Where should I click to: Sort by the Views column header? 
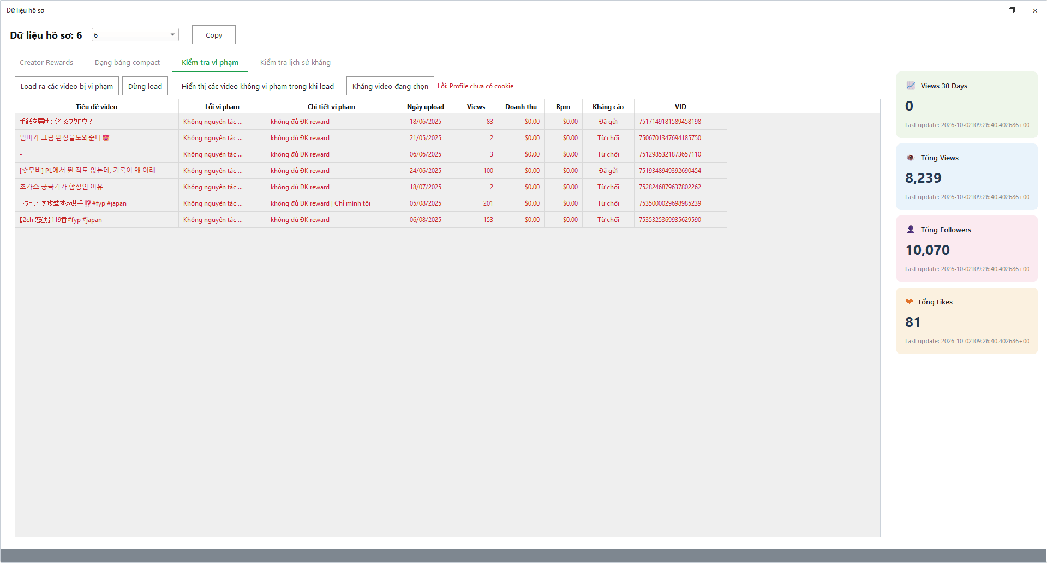(476, 107)
